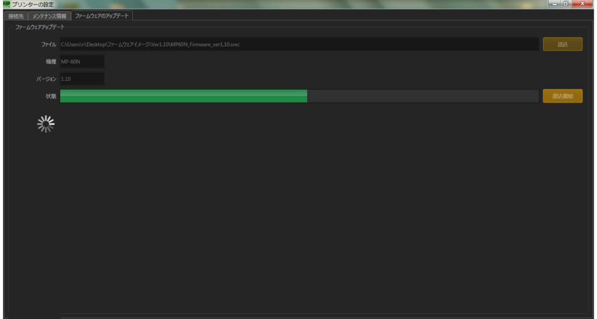The width and height of the screenshot is (597, 319).
Task: Start firmware write with 書込開始 button
Action: click(563, 96)
